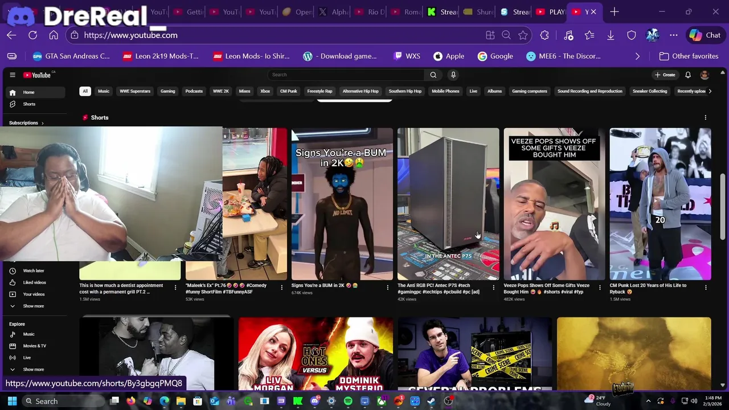Open Other favorites folder

point(689,56)
